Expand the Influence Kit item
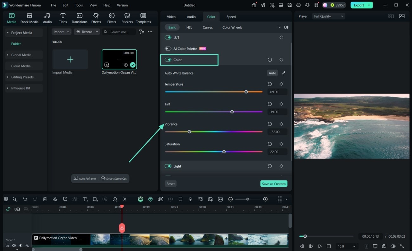 8,88
